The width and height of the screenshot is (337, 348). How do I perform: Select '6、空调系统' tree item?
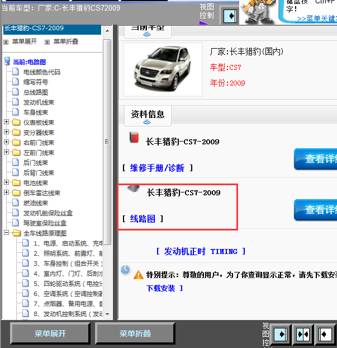coord(68,294)
